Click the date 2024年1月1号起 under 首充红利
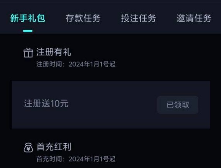Image resolution: width=221 pixels, height=168 pixels. (x=92, y=159)
